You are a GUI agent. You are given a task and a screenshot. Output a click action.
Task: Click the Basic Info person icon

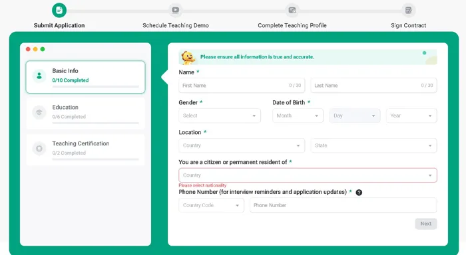39,76
